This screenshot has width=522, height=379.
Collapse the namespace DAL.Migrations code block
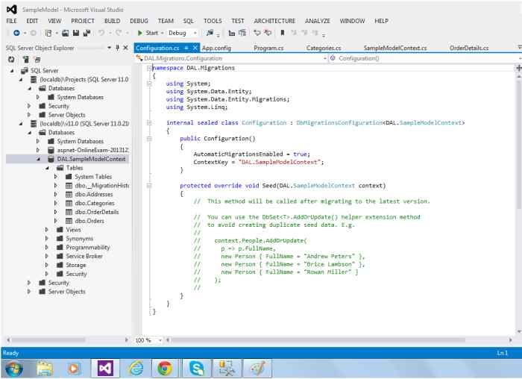(148, 67)
